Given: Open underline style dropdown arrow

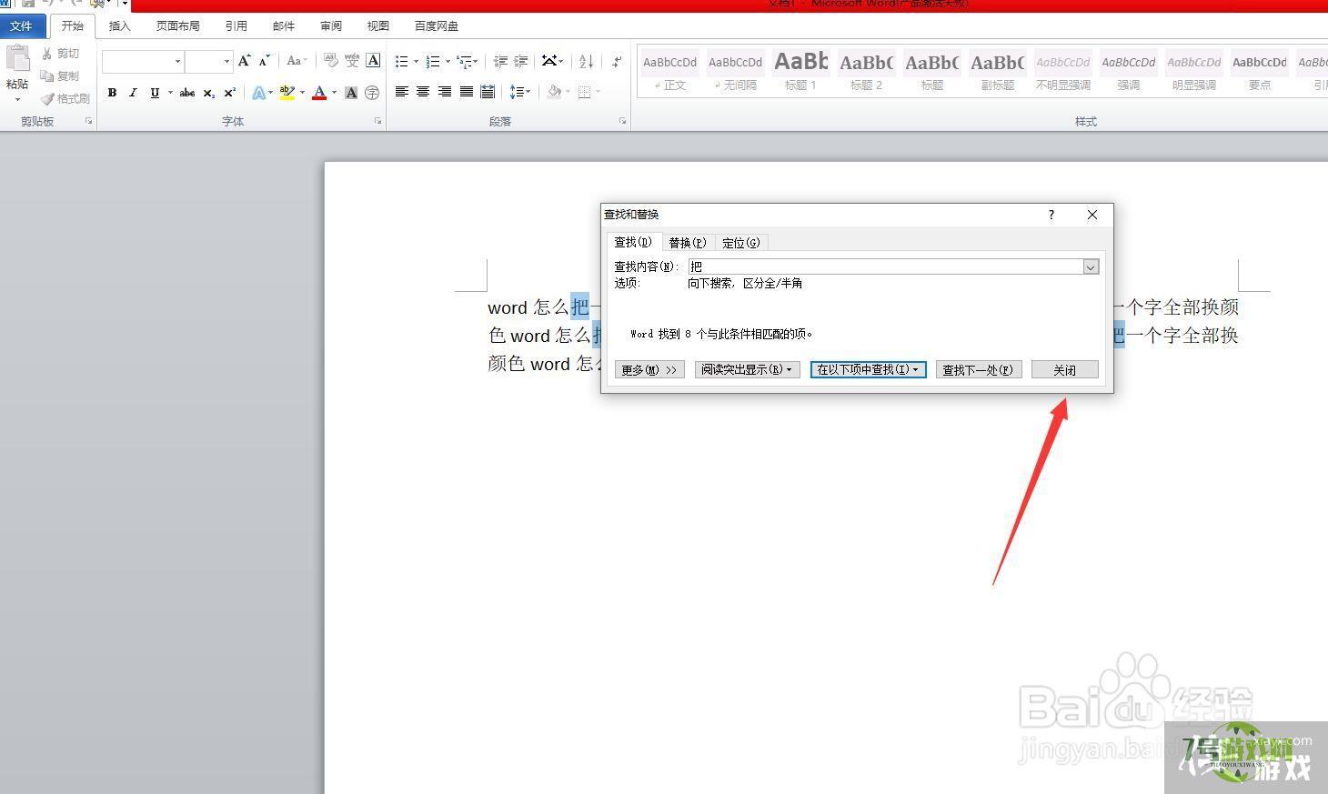Looking at the screenshot, I should coord(169,93).
